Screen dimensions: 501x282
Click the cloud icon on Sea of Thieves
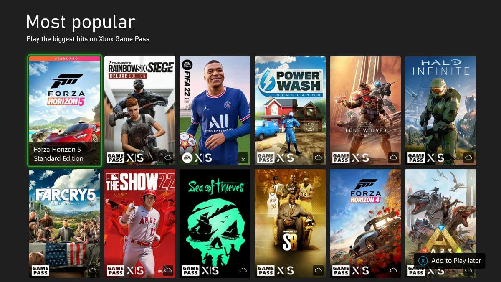243,270
